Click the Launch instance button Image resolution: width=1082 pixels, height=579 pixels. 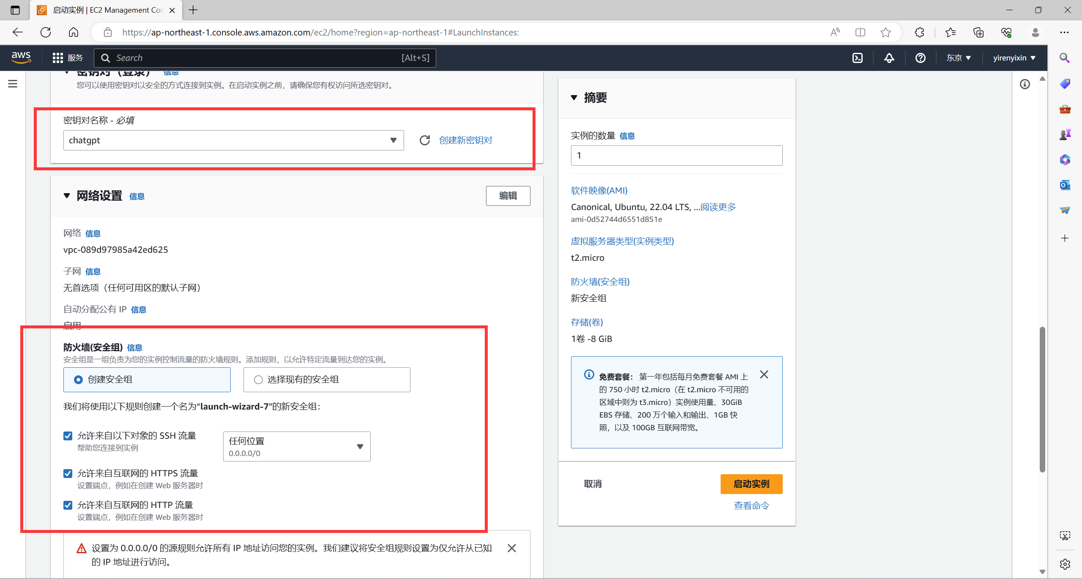(751, 484)
